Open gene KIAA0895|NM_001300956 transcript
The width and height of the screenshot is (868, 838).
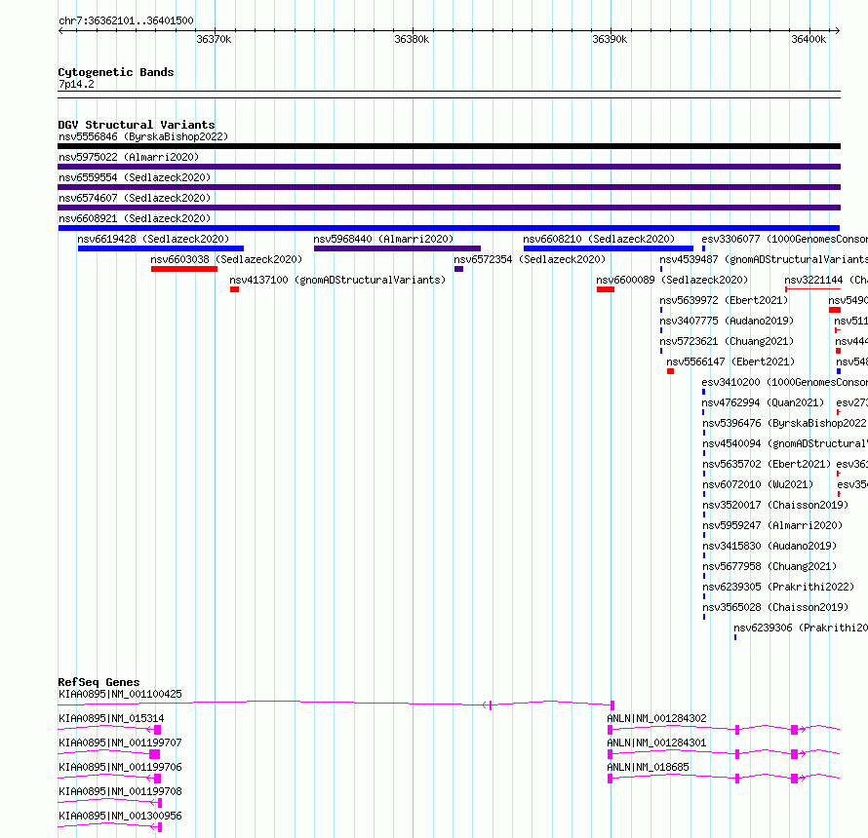[x=120, y=816]
